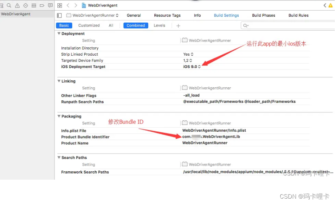Collapse the Deployment section
Screen dimensions: 335x203
pyautogui.click(x=59, y=33)
